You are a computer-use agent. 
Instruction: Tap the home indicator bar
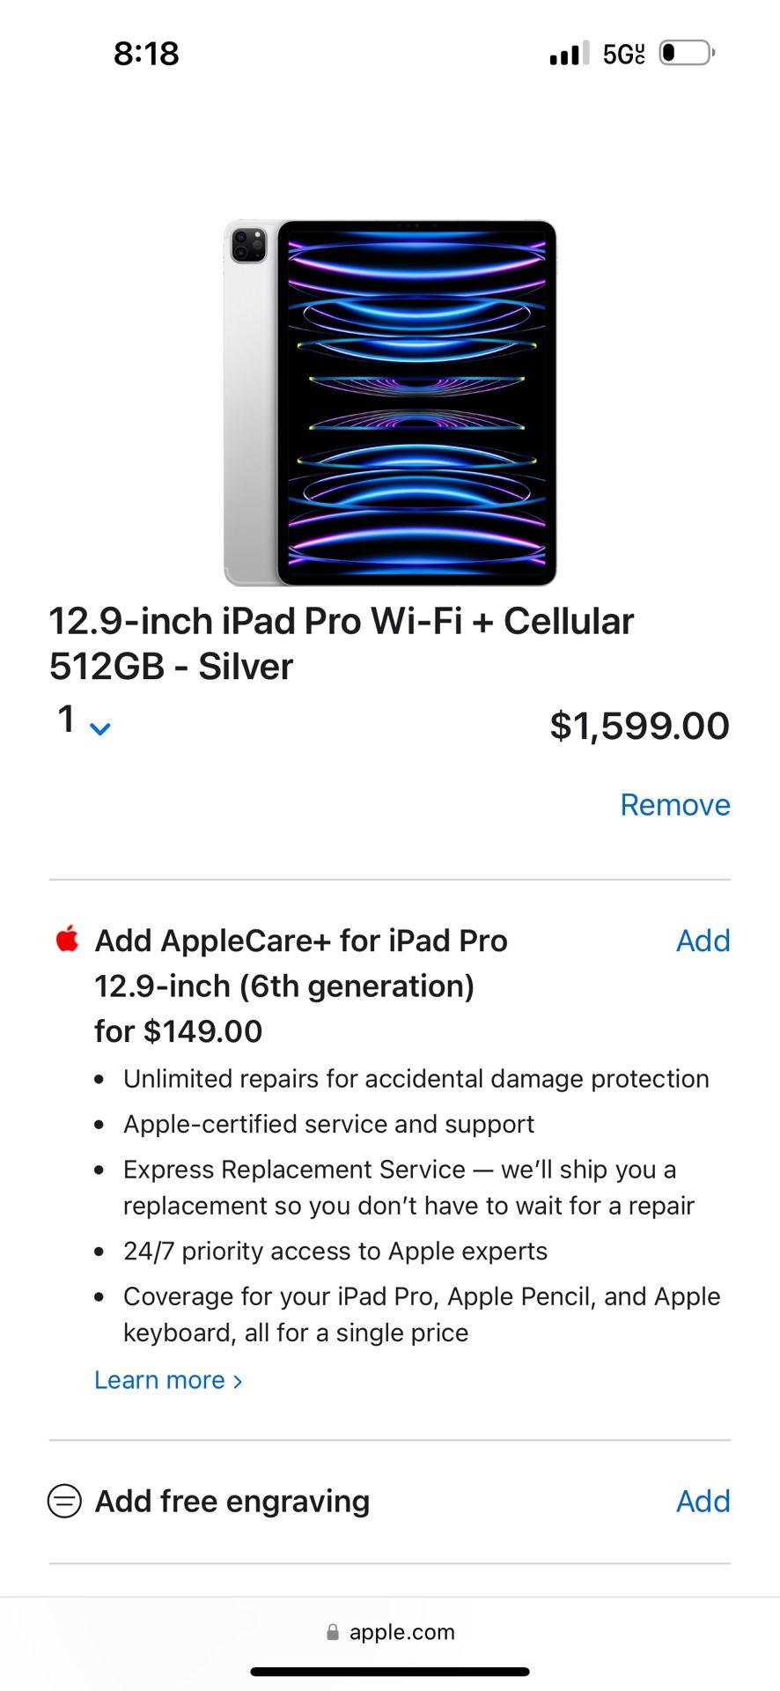click(x=390, y=1672)
